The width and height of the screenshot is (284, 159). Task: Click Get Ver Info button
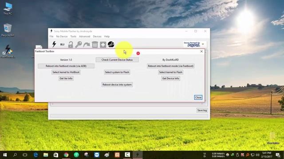coord(66,79)
